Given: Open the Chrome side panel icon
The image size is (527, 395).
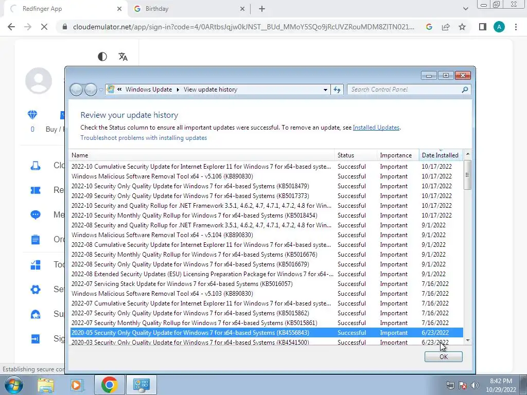Looking at the screenshot, I should click(482, 27).
